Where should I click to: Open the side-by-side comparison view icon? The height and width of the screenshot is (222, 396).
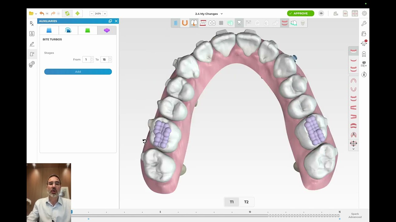(355, 14)
